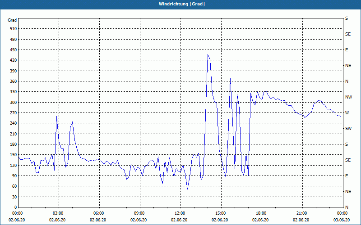Click the 09:00 time label
Viewport: 361px width, 225px height.
(140, 213)
